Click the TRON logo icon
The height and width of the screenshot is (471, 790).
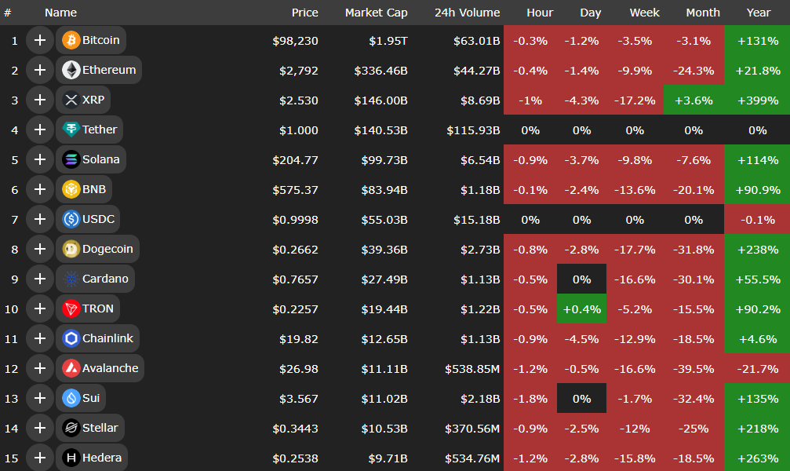tap(71, 309)
